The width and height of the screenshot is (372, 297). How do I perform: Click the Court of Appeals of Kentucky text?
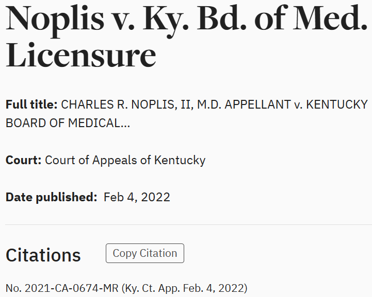[x=125, y=160]
